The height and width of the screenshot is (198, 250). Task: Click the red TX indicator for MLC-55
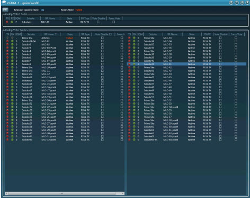[x=129, y=110]
